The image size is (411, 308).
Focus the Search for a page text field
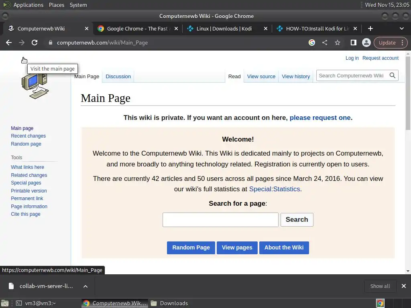click(220, 220)
